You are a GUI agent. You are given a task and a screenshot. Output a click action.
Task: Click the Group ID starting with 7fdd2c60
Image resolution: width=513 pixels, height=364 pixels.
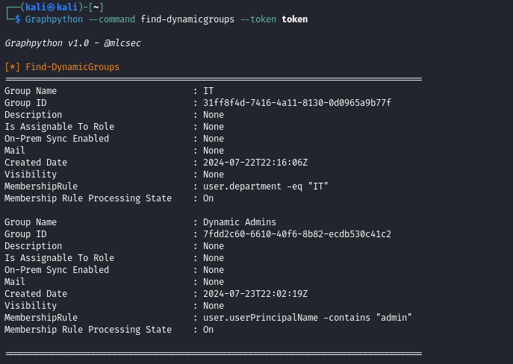coord(296,234)
